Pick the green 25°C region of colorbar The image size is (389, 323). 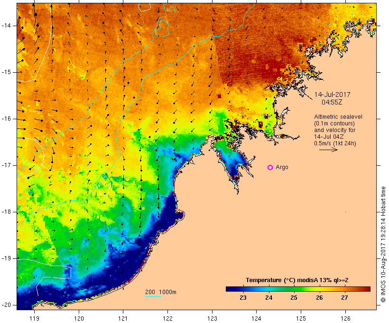click(x=294, y=289)
